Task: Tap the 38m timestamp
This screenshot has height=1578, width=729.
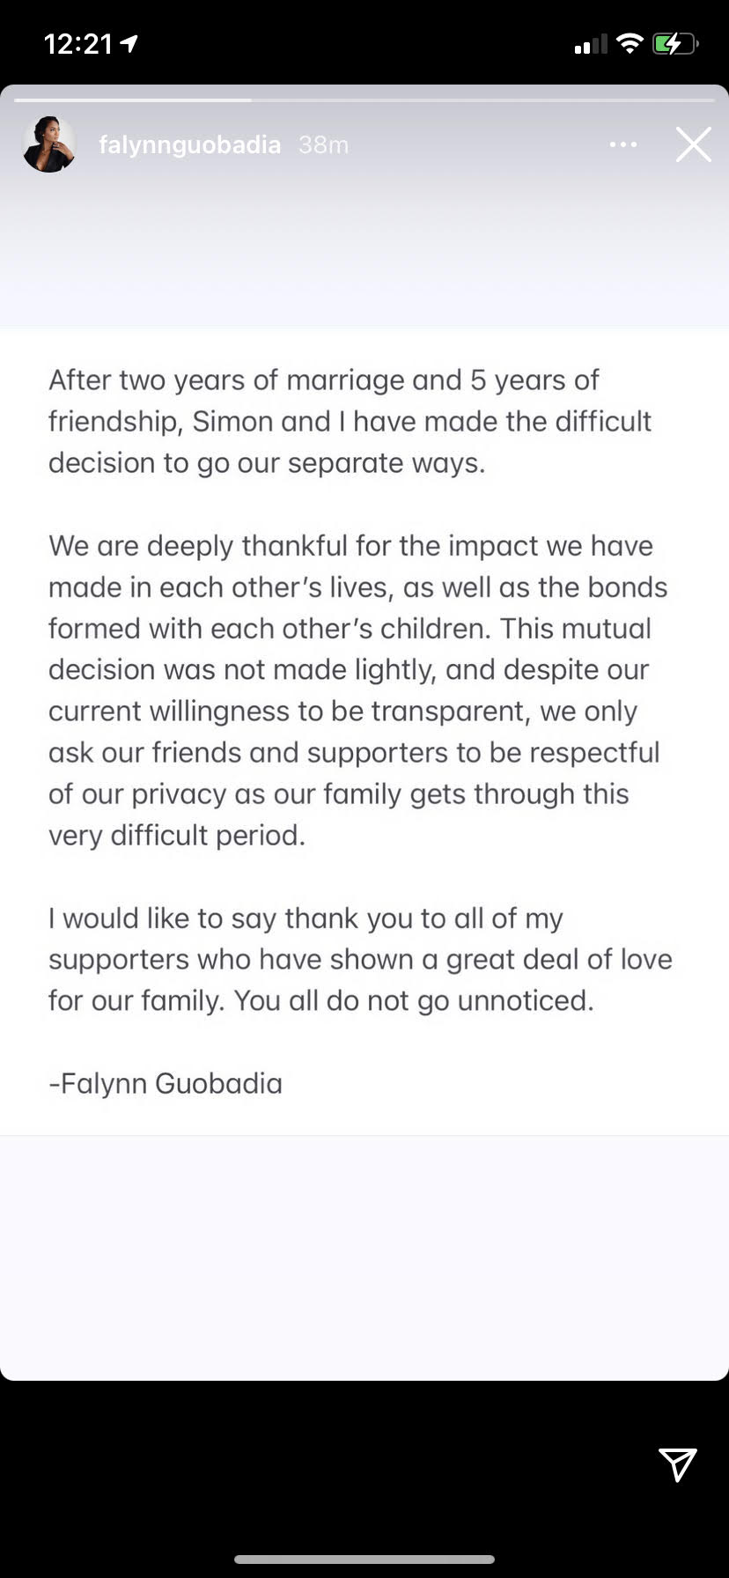Action: [323, 144]
